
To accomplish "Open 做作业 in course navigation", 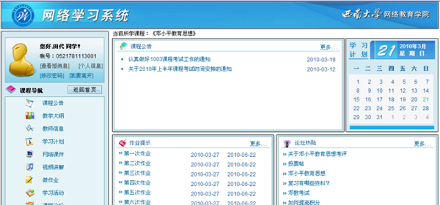I will coord(51,180).
